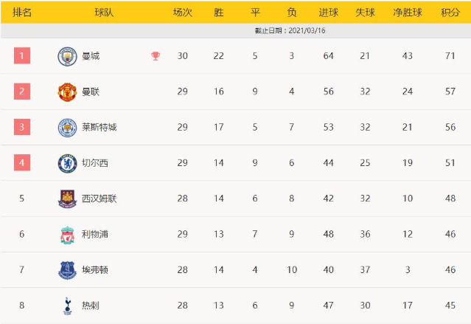The width and height of the screenshot is (471, 324).
Task: Click the trophy icon beside 曼城
Action: [156, 56]
